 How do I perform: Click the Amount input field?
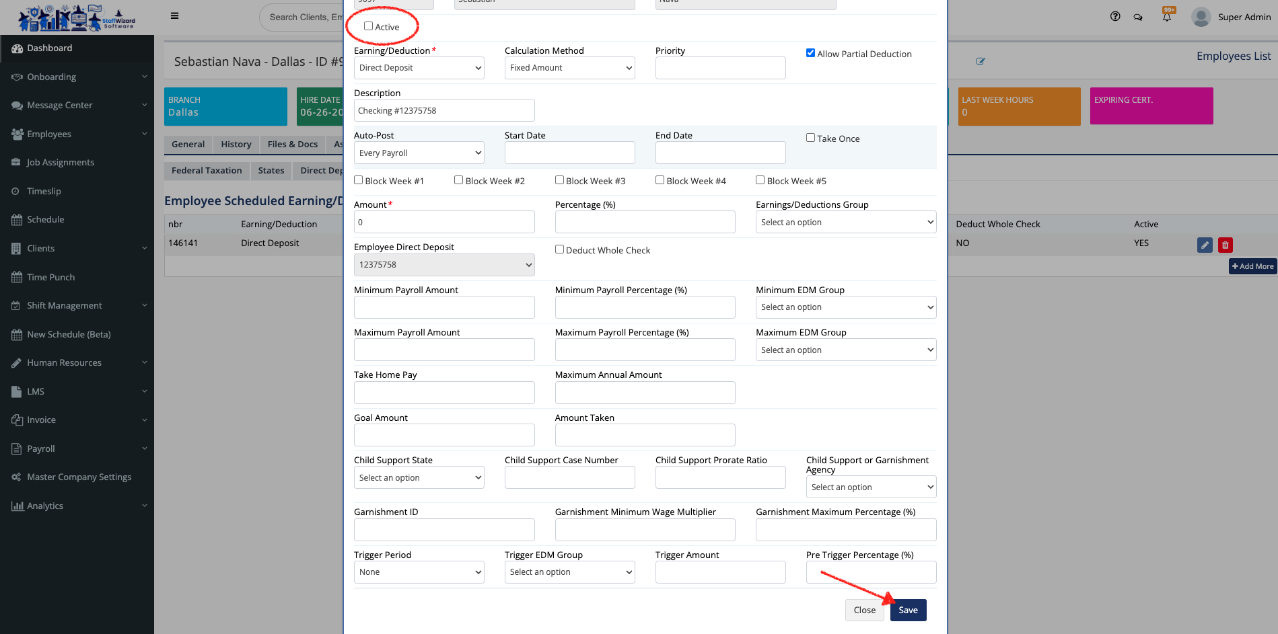(444, 223)
